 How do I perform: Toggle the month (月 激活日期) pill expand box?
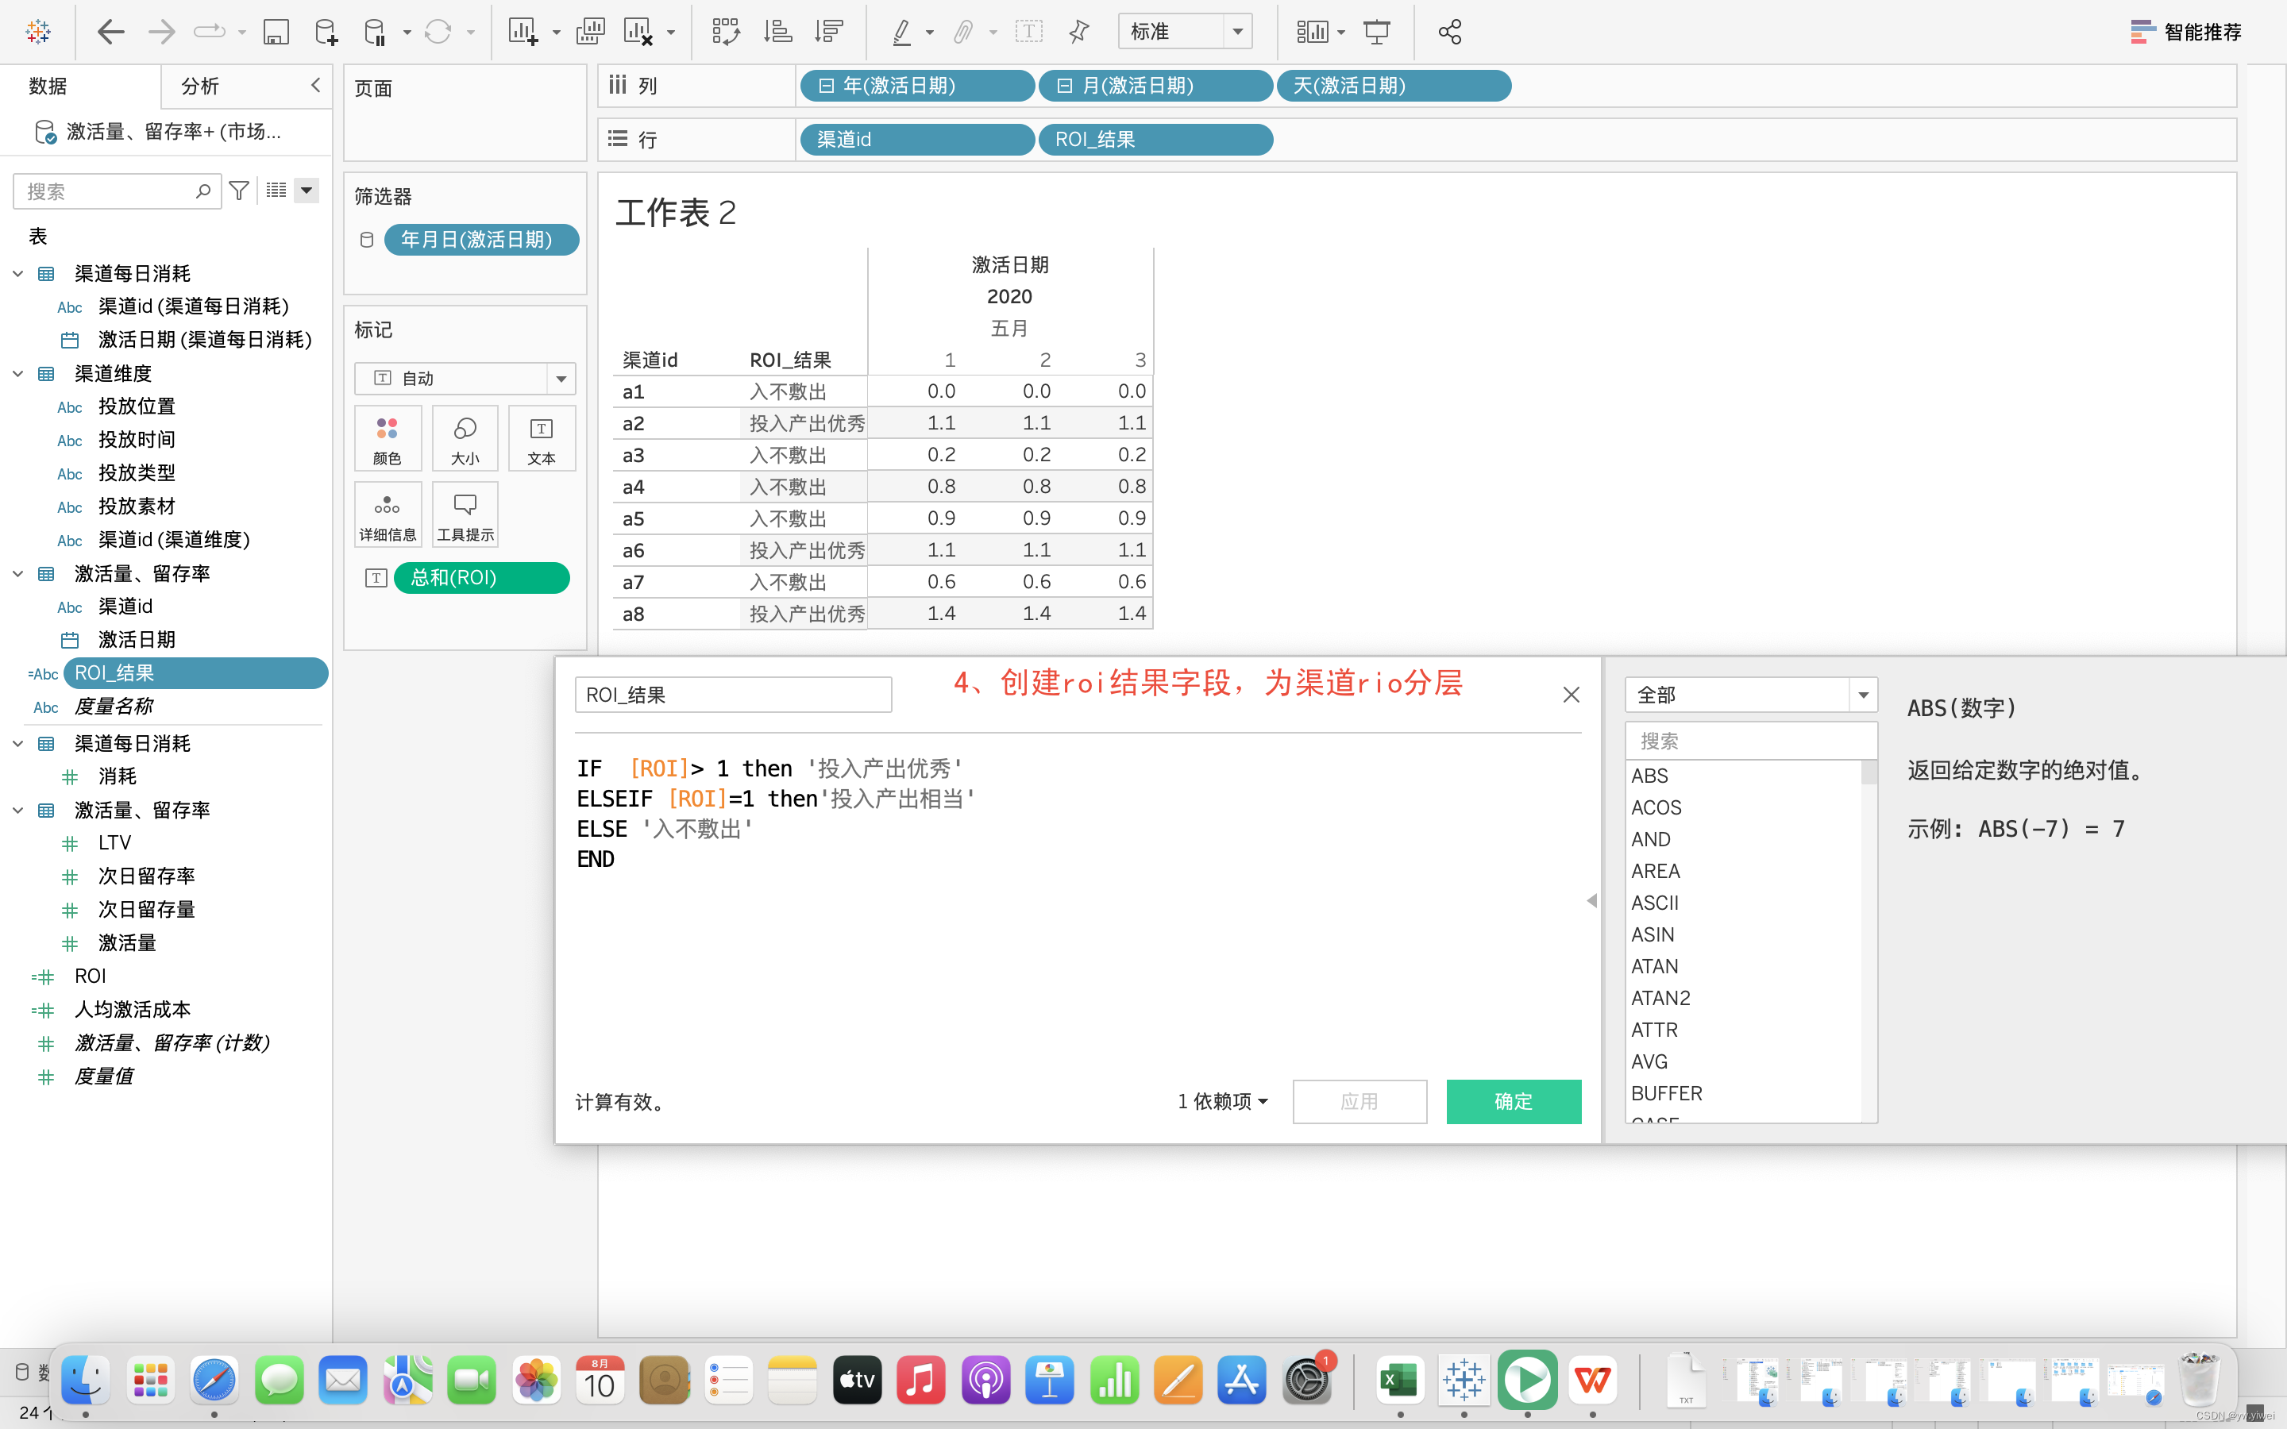1064,86
